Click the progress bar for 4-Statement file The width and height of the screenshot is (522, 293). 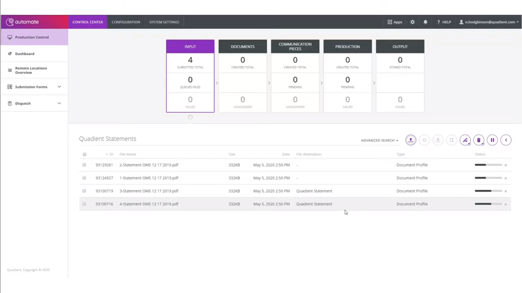[488, 204]
